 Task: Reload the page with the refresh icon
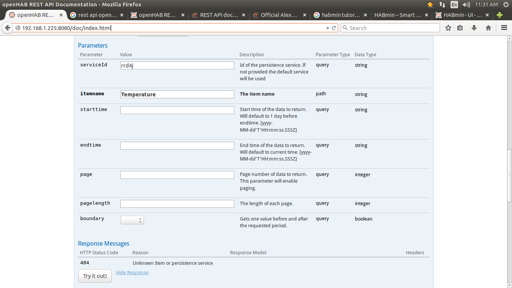[x=334, y=28]
